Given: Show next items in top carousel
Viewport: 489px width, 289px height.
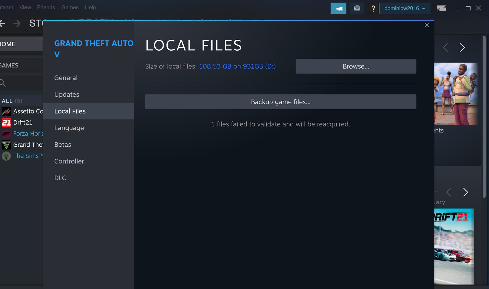Looking at the screenshot, I should (462, 48).
